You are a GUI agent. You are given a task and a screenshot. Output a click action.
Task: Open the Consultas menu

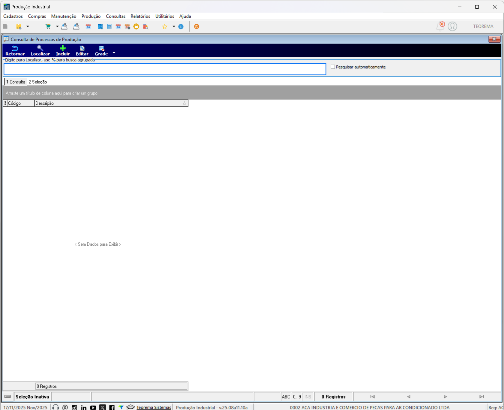coord(115,16)
